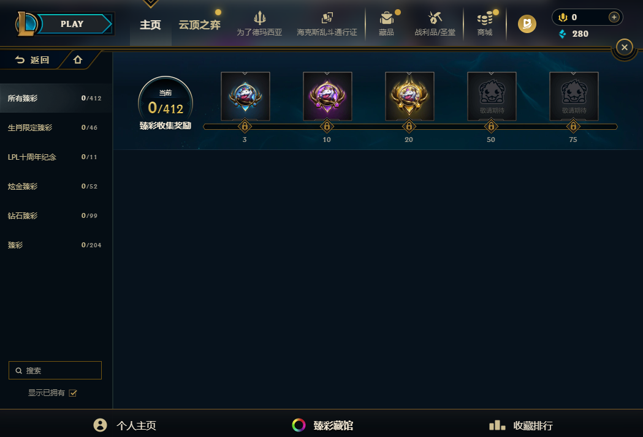Select 钻石臻彩 category in sidebar
This screenshot has width=643, height=437.
[56, 216]
